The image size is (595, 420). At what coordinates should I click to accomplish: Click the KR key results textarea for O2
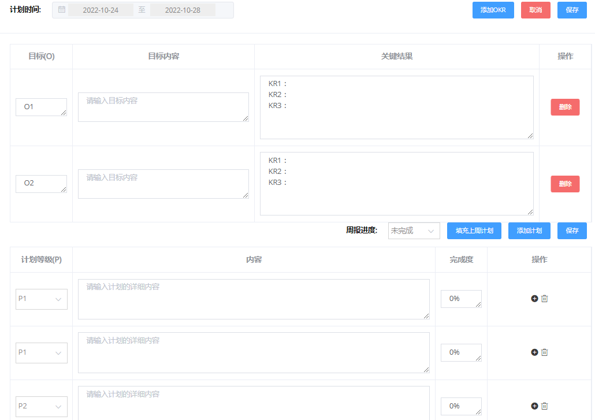(396, 184)
